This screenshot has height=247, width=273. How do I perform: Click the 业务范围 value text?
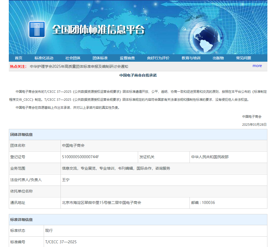(116, 168)
